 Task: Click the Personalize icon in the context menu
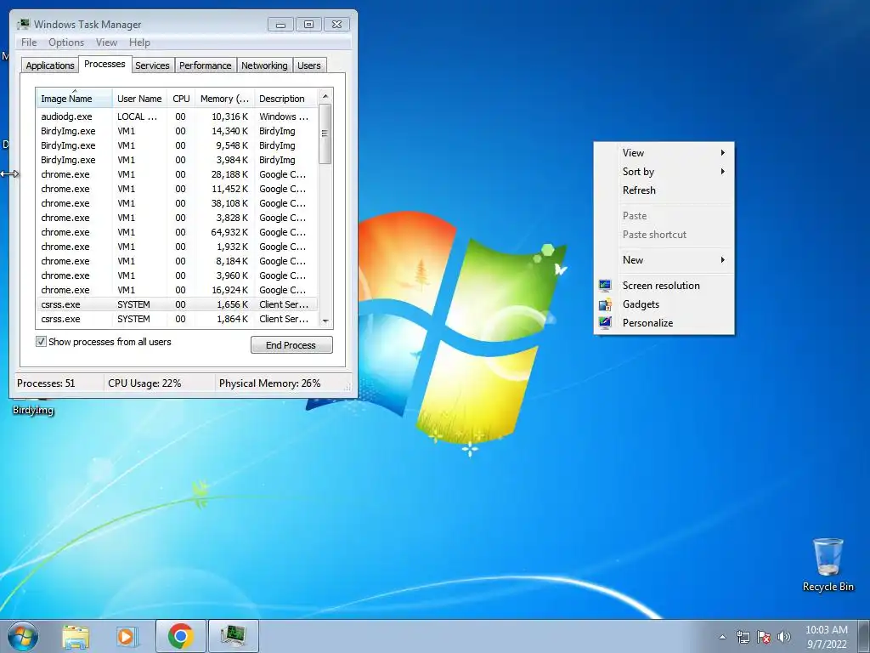click(x=605, y=322)
